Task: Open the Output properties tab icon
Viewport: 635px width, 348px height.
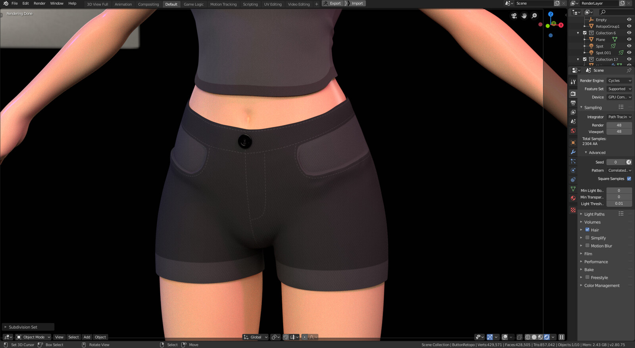Action: point(573,103)
